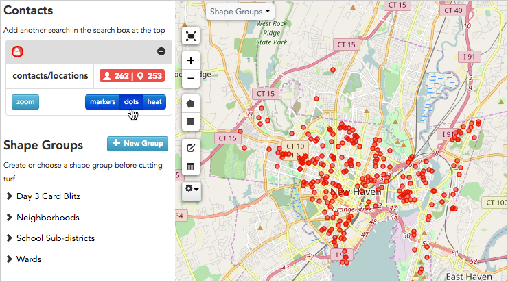Click the Shape Groups sidebar heading
508x282 pixels.
pos(43,145)
